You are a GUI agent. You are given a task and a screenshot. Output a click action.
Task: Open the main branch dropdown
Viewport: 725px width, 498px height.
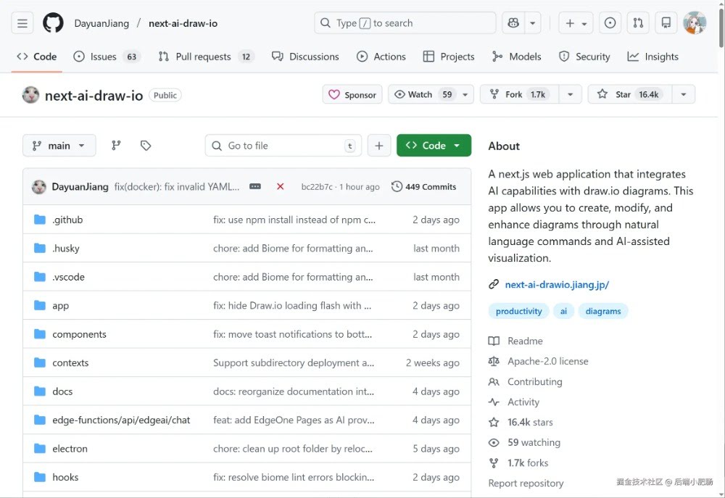click(59, 146)
